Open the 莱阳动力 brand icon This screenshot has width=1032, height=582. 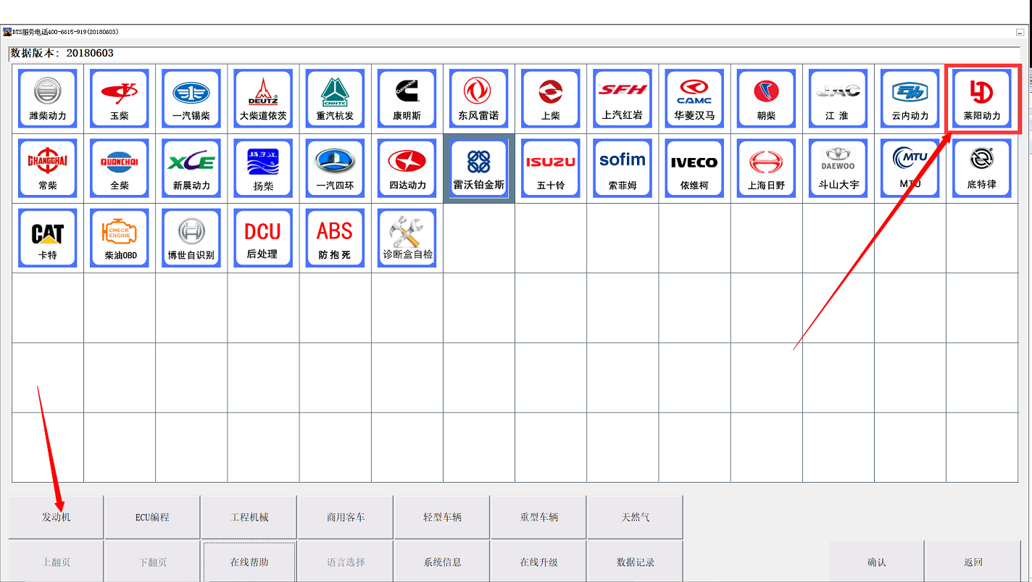[982, 99]
